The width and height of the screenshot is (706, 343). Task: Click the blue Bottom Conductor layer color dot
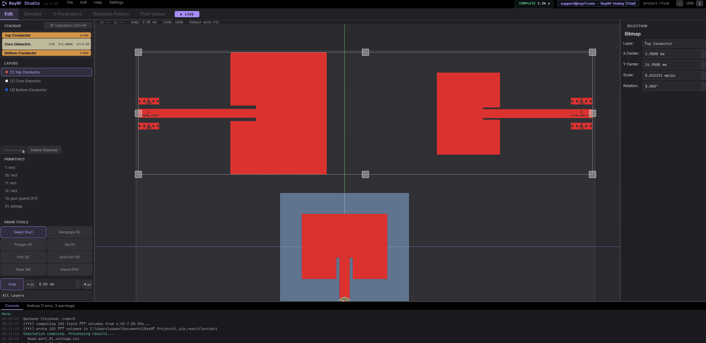[x=7, y=90]
